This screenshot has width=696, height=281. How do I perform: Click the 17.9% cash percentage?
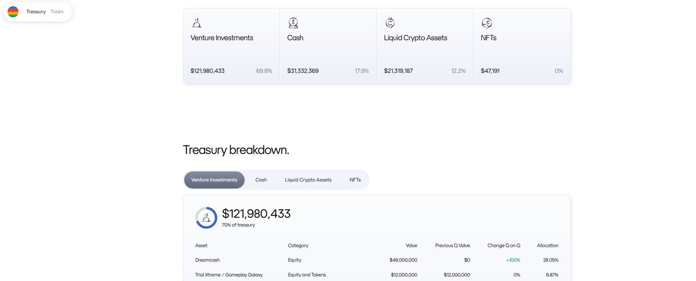pyautogui.click(x=362, y=71)
